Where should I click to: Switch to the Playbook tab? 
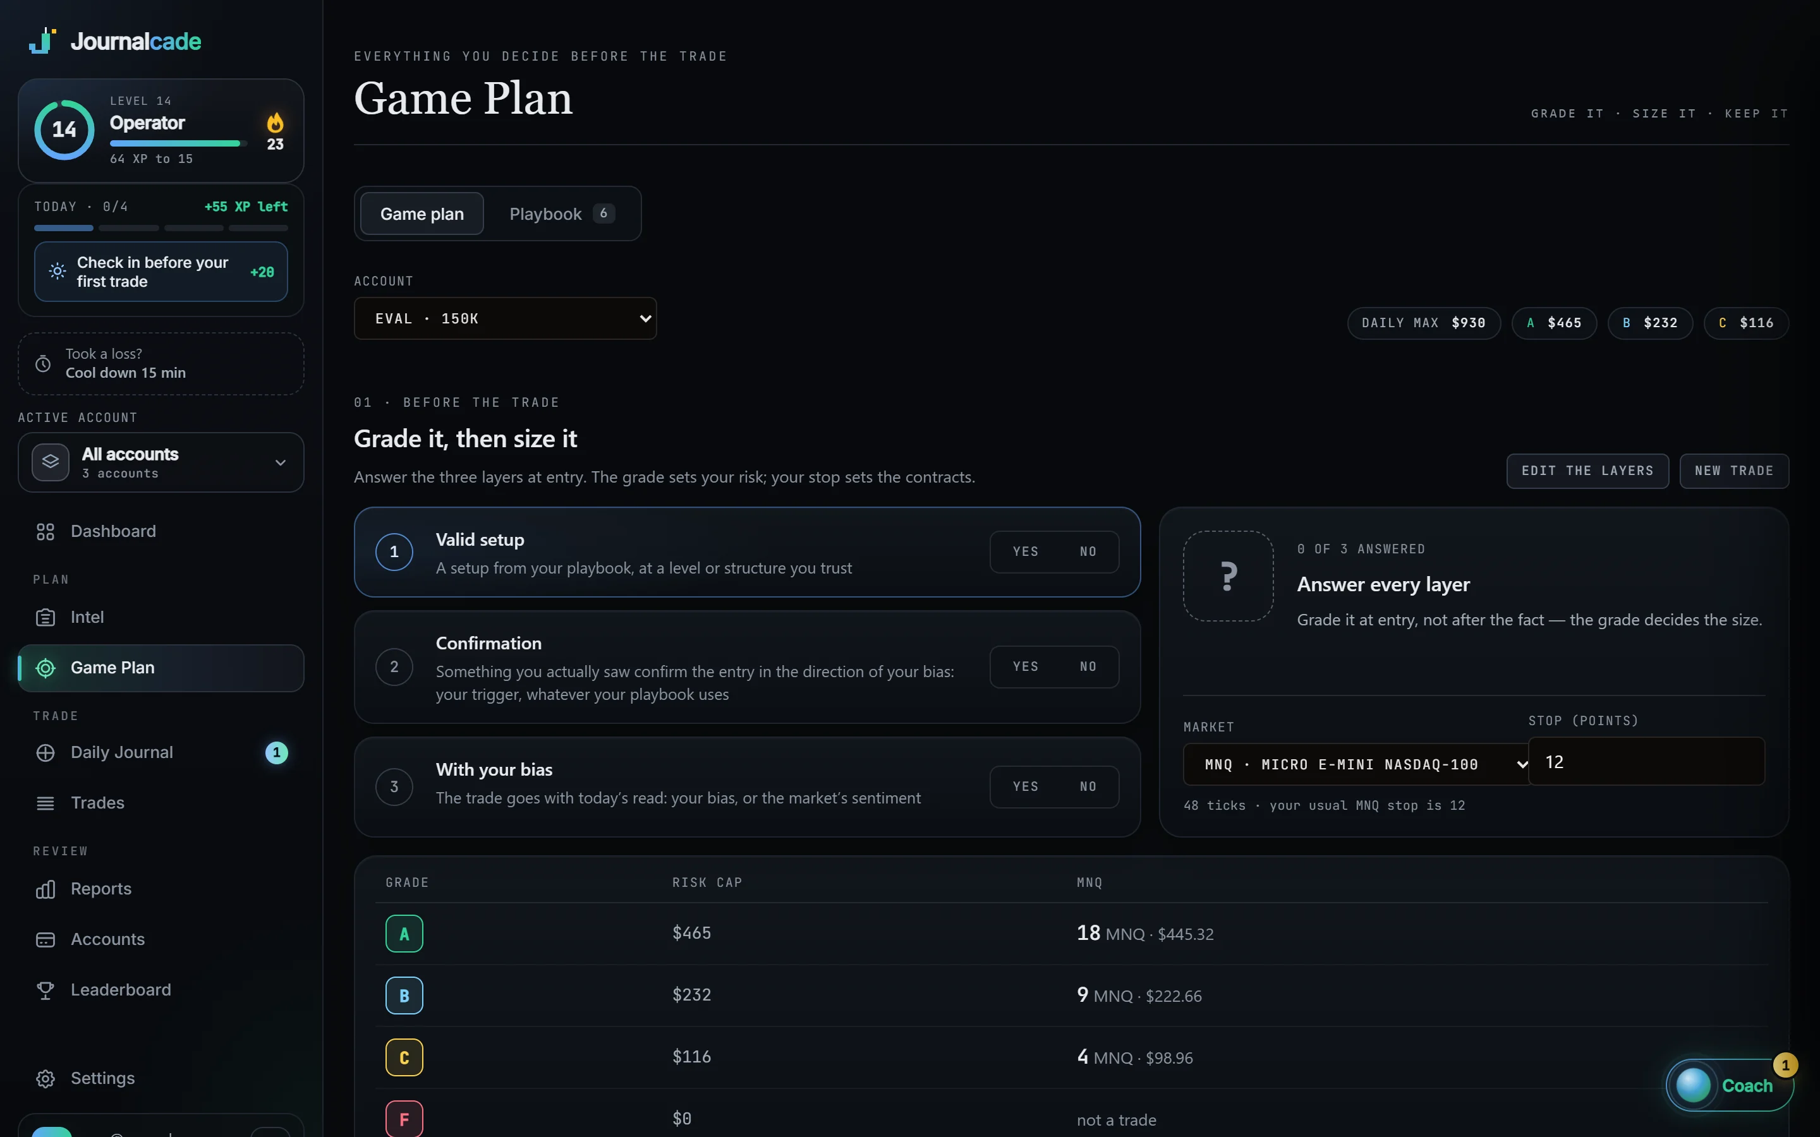point(561,214)
